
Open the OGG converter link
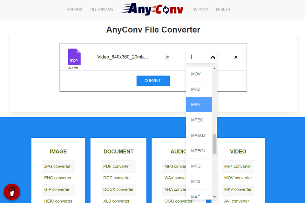coord(178,201)
